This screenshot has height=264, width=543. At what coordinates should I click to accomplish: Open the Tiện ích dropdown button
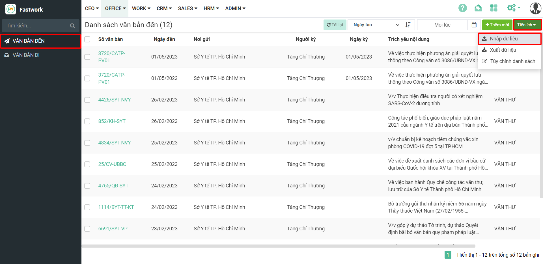tap(527, 25)
